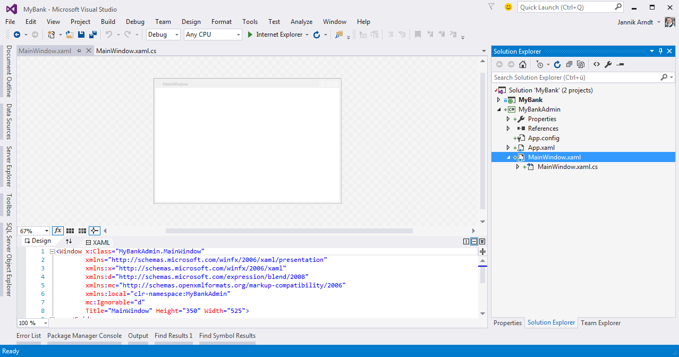
Task: Open the Debug menu
Action: tap(135, 22)
